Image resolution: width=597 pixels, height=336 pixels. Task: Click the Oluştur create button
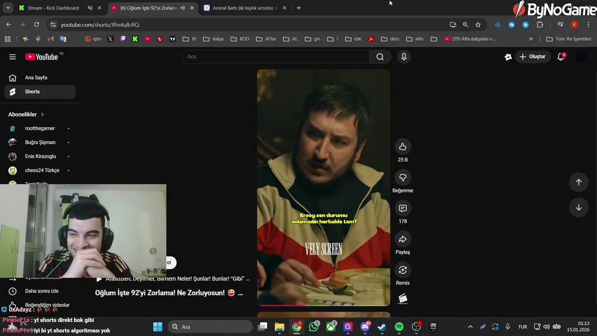click(532, 56)
